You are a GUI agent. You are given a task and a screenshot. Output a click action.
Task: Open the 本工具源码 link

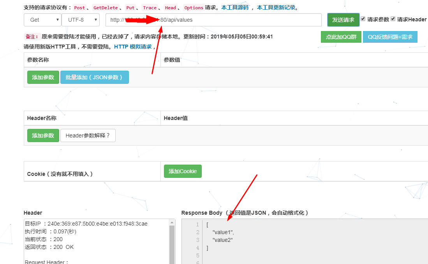click(234, 7)
